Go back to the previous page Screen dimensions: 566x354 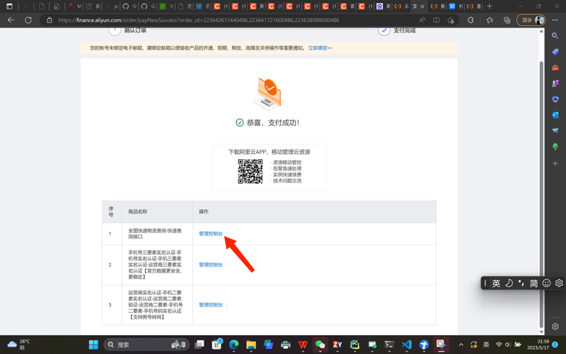[x=11, y=20]
